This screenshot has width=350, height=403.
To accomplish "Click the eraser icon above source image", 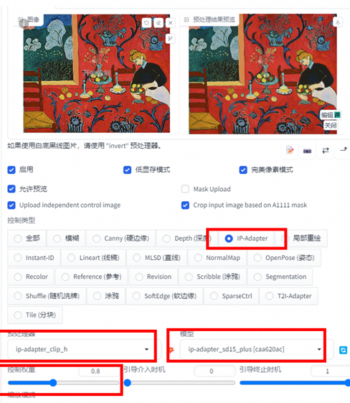I will tap(159, 23).
